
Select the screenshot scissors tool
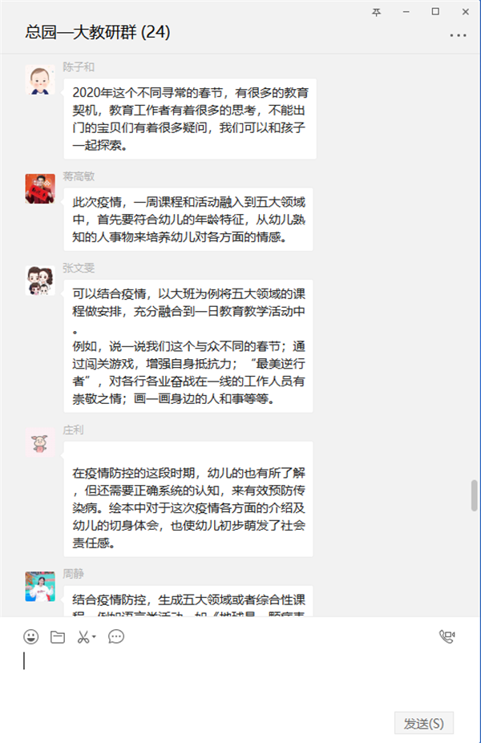click(83, 637)
